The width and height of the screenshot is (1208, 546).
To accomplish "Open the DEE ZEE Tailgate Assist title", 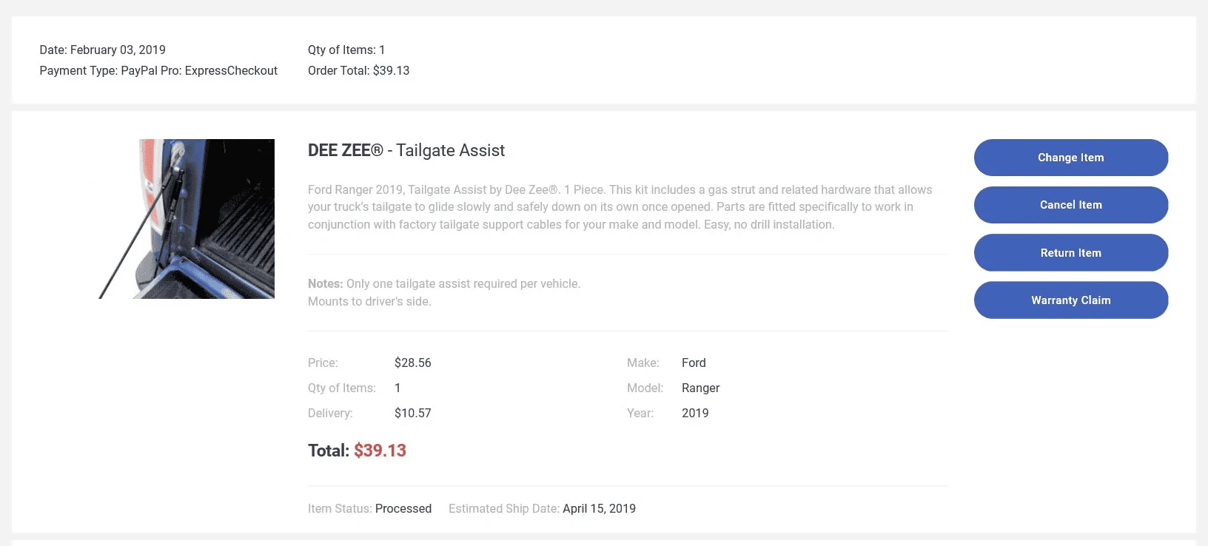I will (x=406, y=150).
